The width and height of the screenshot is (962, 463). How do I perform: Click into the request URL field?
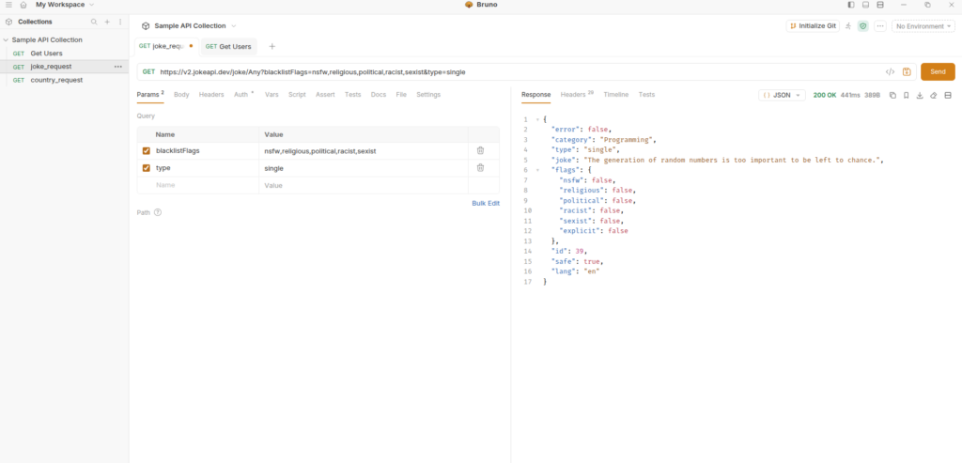[x=519, y=71]
